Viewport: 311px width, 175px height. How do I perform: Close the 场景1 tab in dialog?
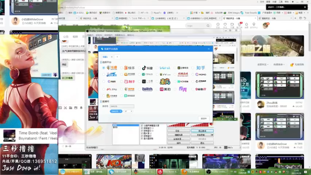click(x=112, y=57)
